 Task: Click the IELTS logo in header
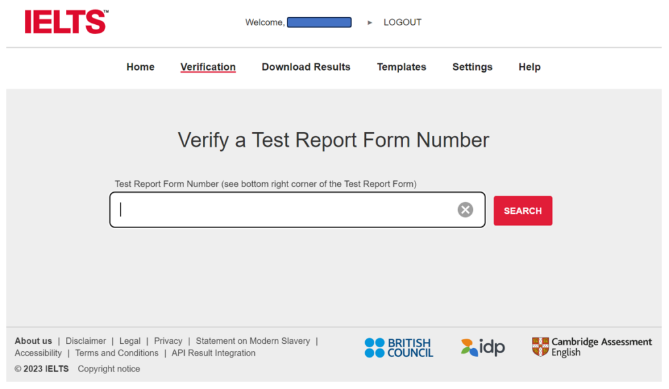click(x=65, y=22)
